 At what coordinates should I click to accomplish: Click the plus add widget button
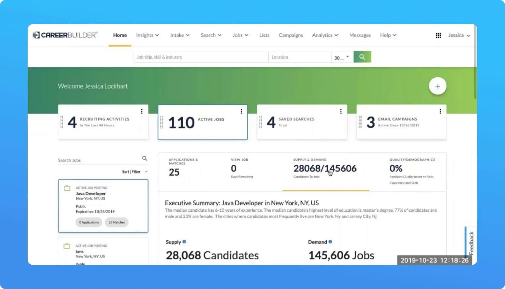coord(438,86)
